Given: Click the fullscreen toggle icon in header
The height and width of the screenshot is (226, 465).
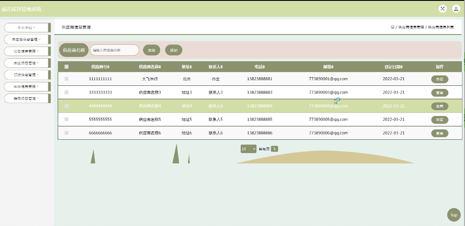Looking at the screenshot, I should point(443,9).
